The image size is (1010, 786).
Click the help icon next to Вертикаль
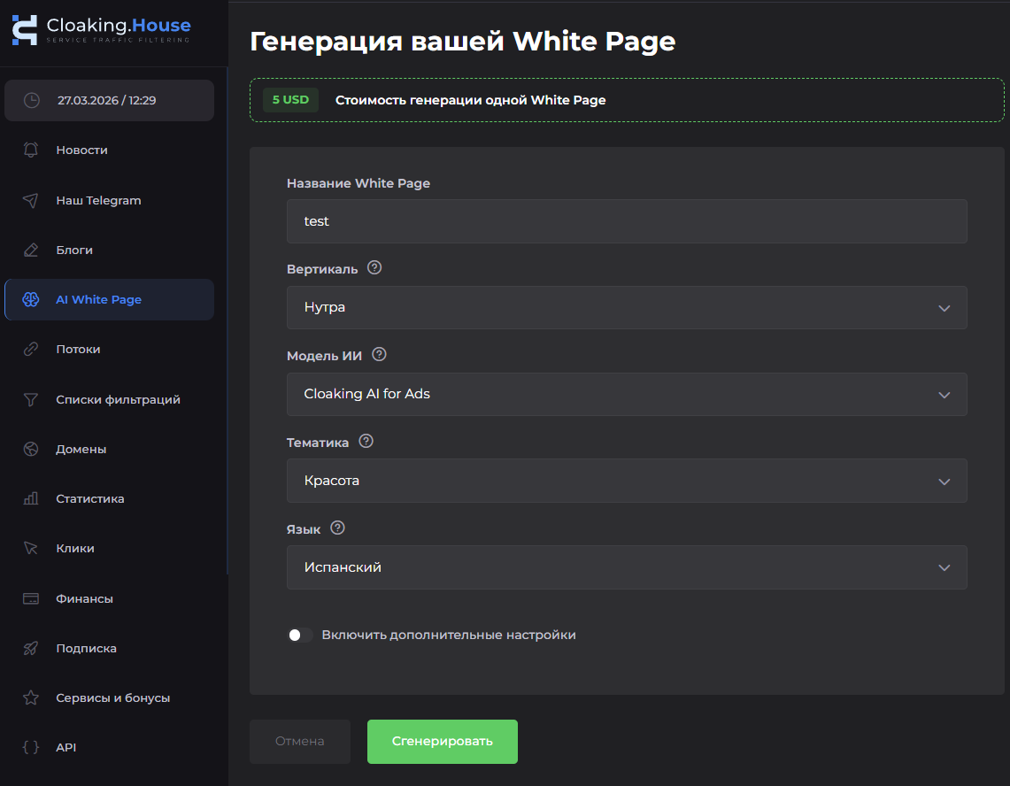pos(374,268)
